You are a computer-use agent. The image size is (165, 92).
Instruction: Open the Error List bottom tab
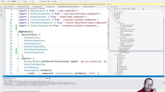click(9, 91)
